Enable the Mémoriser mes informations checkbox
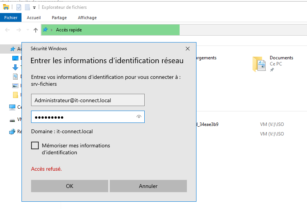 35,145
